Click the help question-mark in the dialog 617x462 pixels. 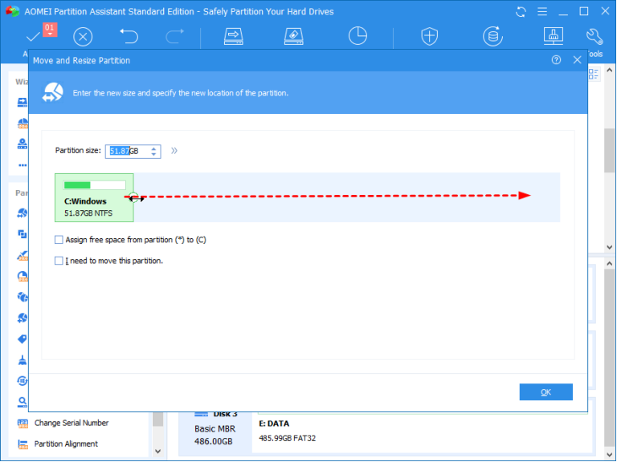[x=556, y=60]
